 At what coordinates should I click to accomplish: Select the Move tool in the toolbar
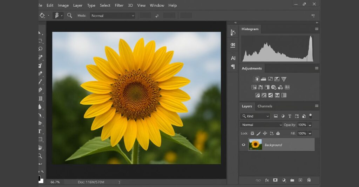click(x=40, y=33)
